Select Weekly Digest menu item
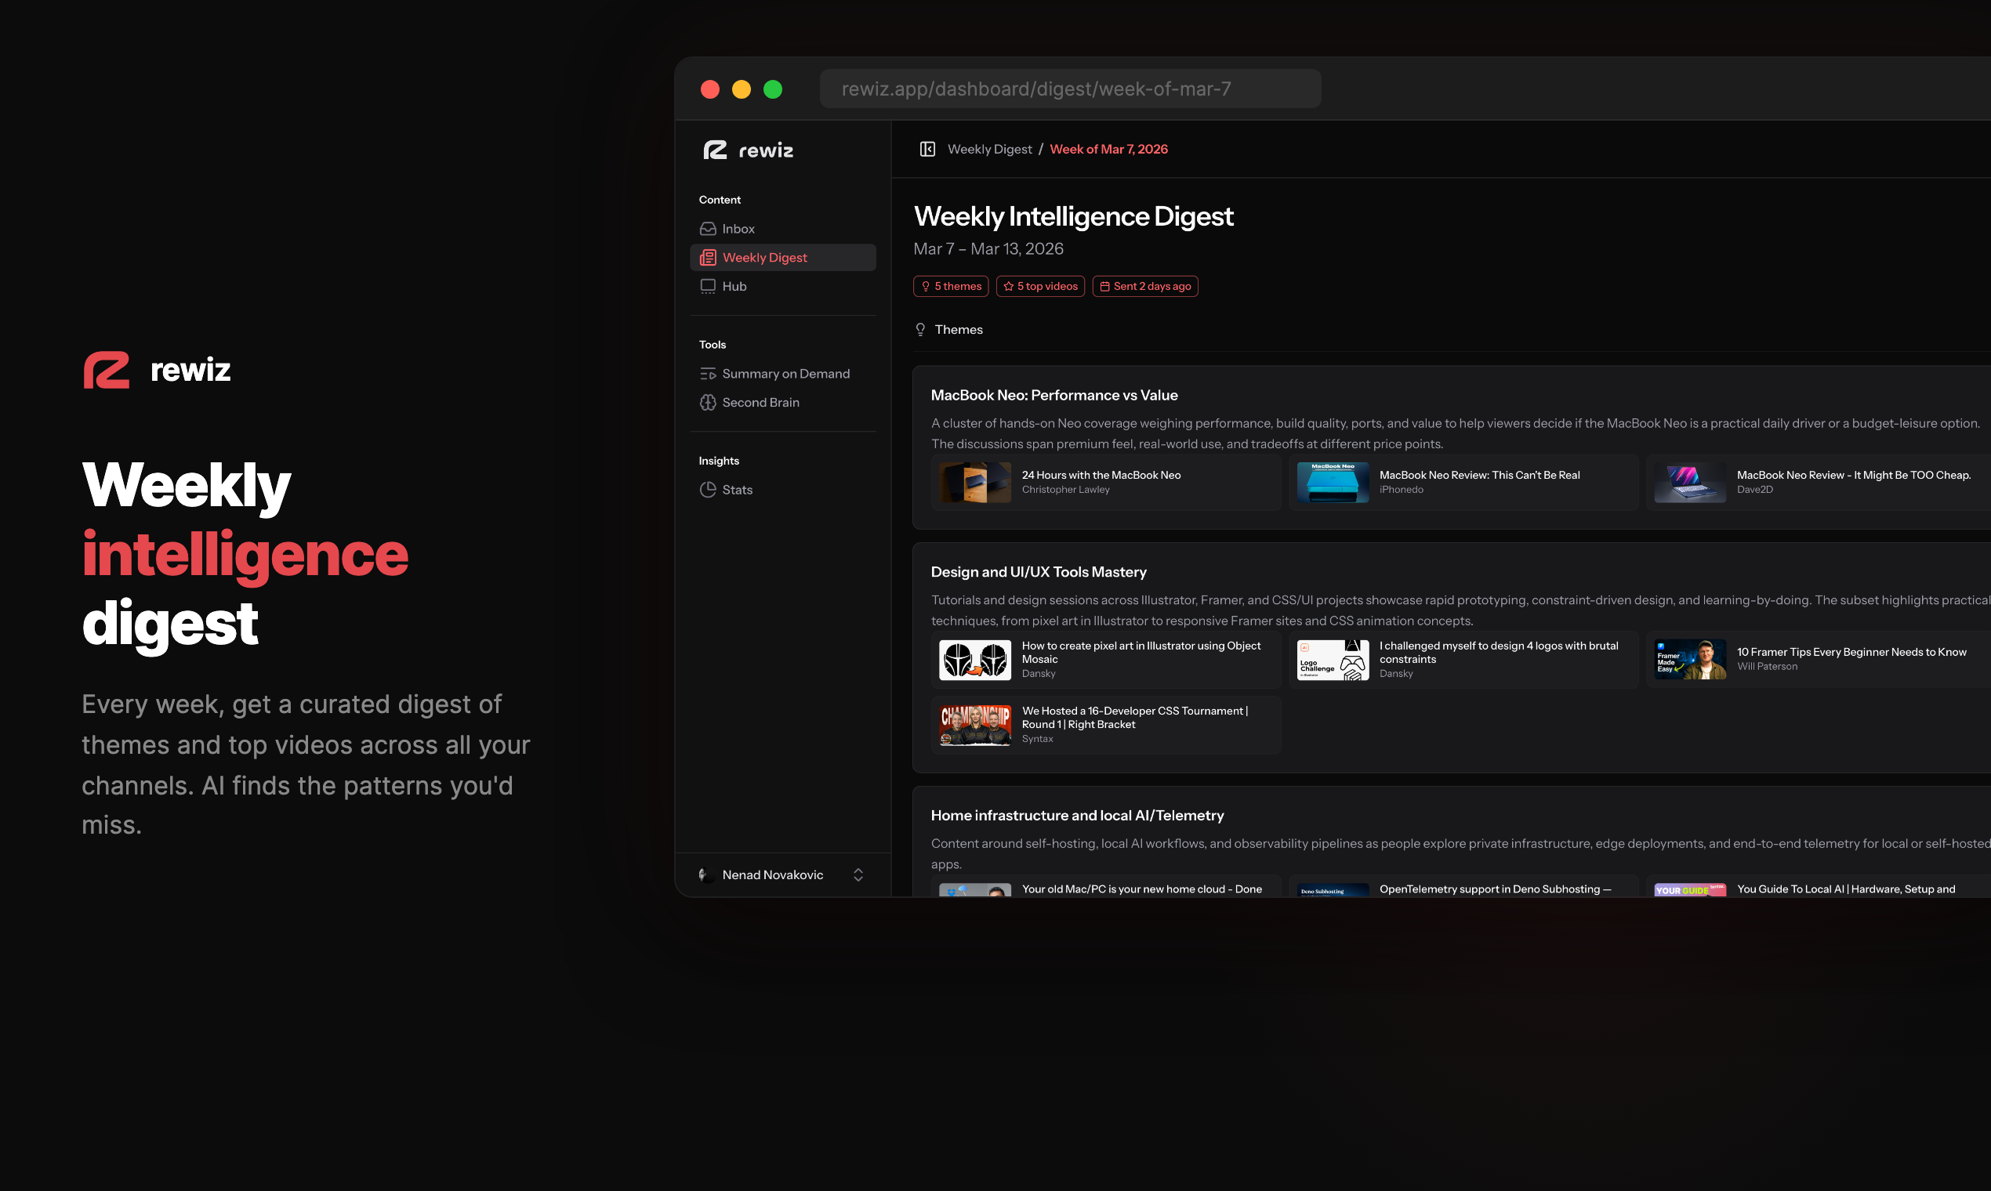Image resolution: width=1991 pixels, height=1191 pixels. click(764, 258)
